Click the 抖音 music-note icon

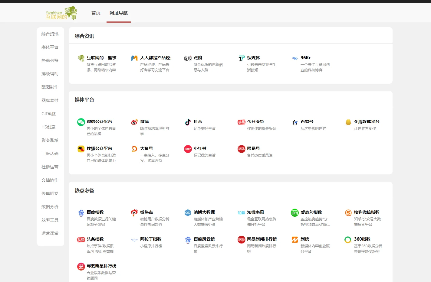click(x=188, y=122)
